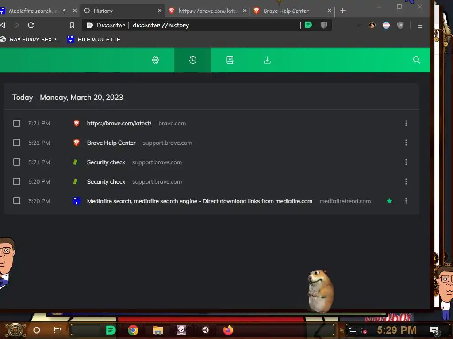The height and width of the screenshot is (339, 453).
Task: Open the settings gear in green toolbar
Action: pyautogui.click(x=156, y=60)
